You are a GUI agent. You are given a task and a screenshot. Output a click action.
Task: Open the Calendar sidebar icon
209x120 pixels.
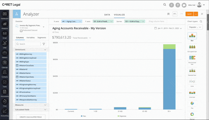(5, 63)
